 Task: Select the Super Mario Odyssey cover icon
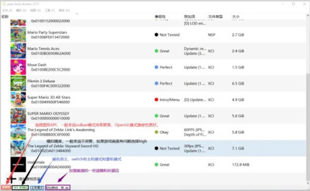coord(18,116)
